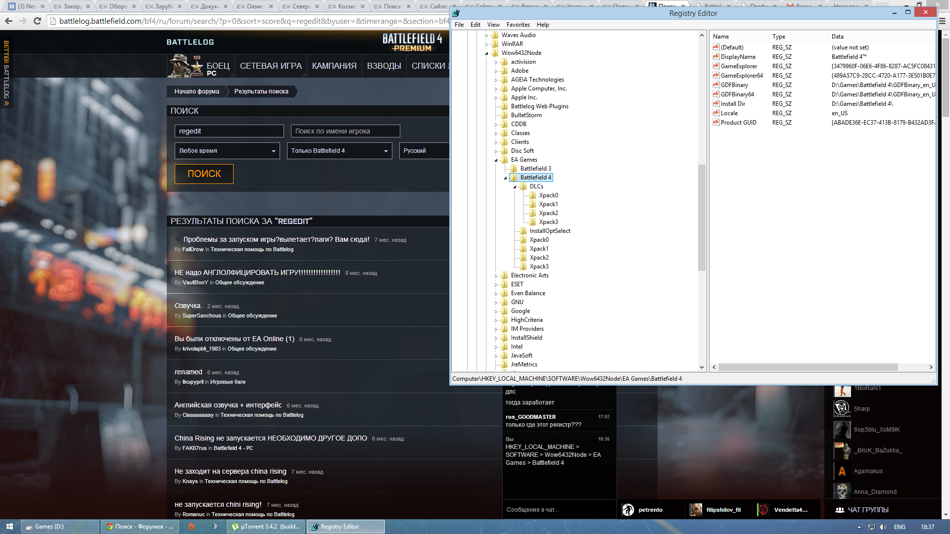Screen dimensions: 950x534
Task: Click Agamakus orange A avatar
Action: (x=842, y=471)
